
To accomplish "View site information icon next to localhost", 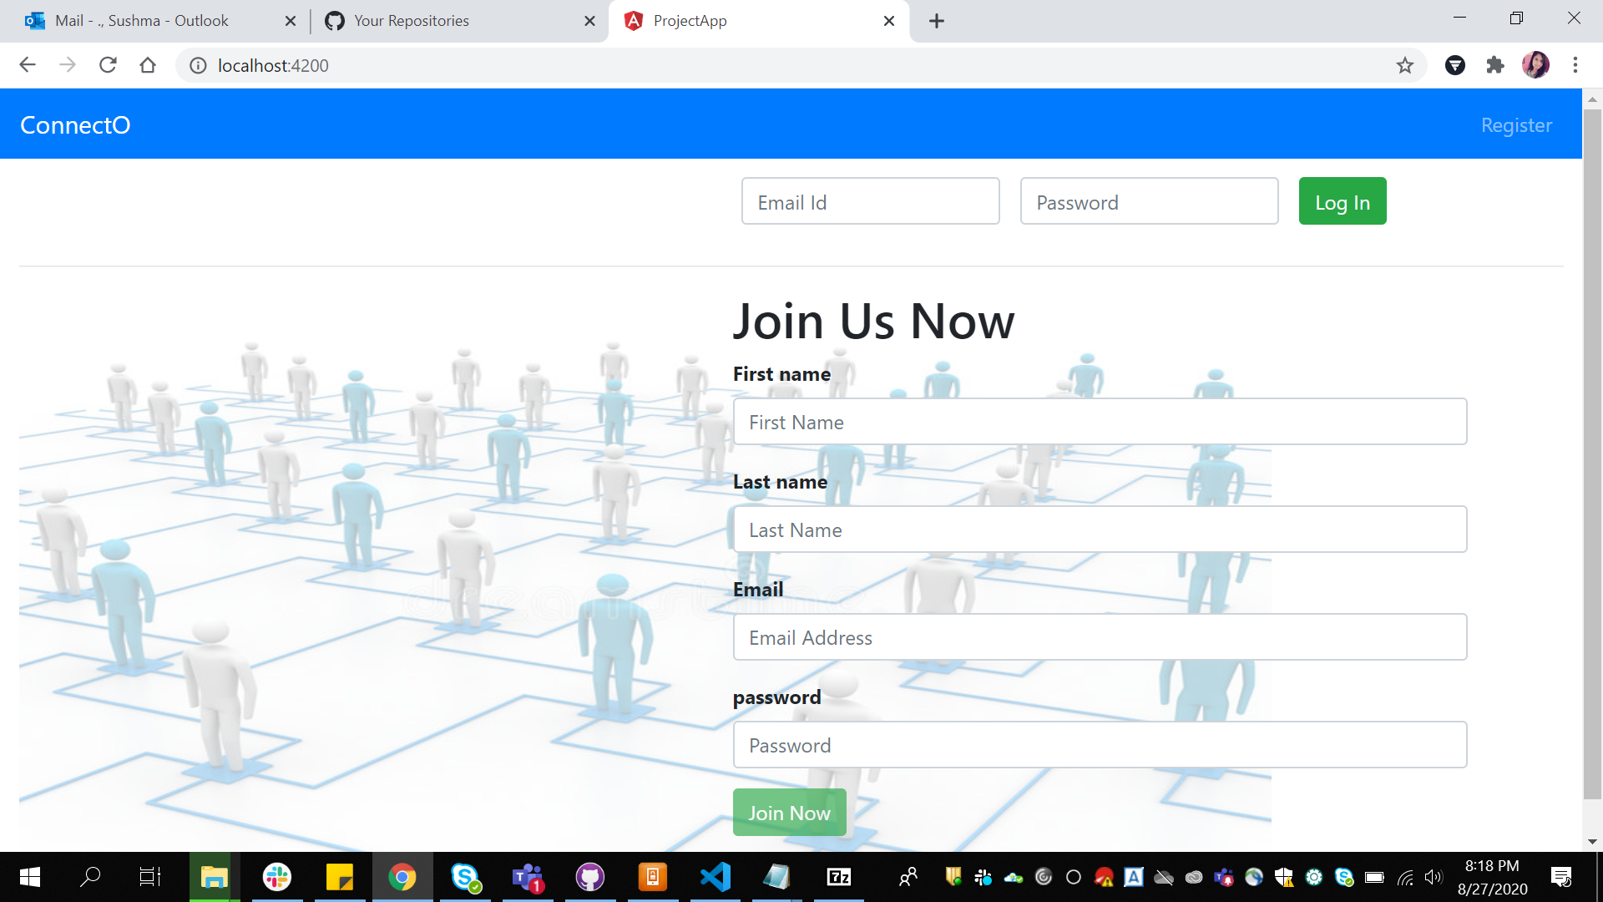I will tap(198, 65).
